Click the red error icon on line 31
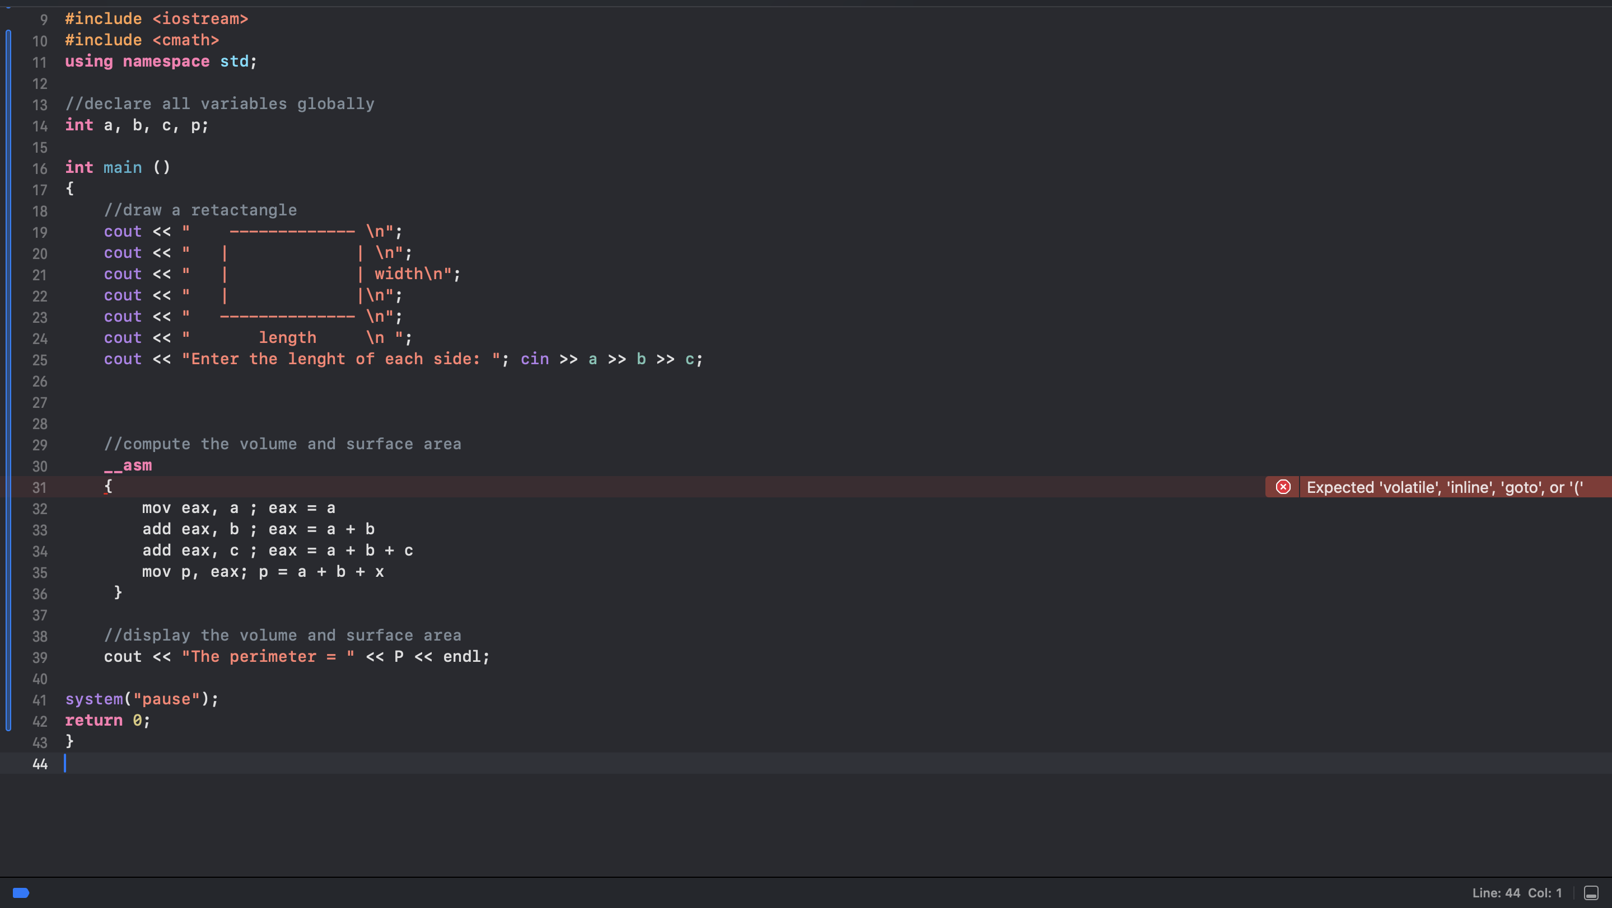 click(x=1283, y=487)
